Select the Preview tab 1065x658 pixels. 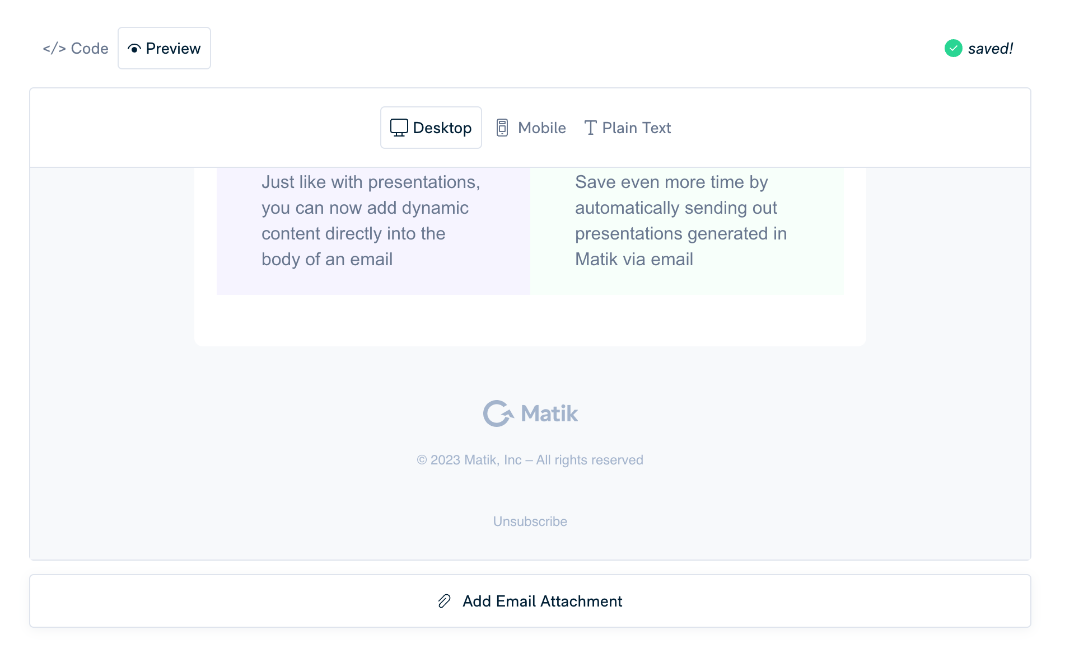click(x=164, y=48)
